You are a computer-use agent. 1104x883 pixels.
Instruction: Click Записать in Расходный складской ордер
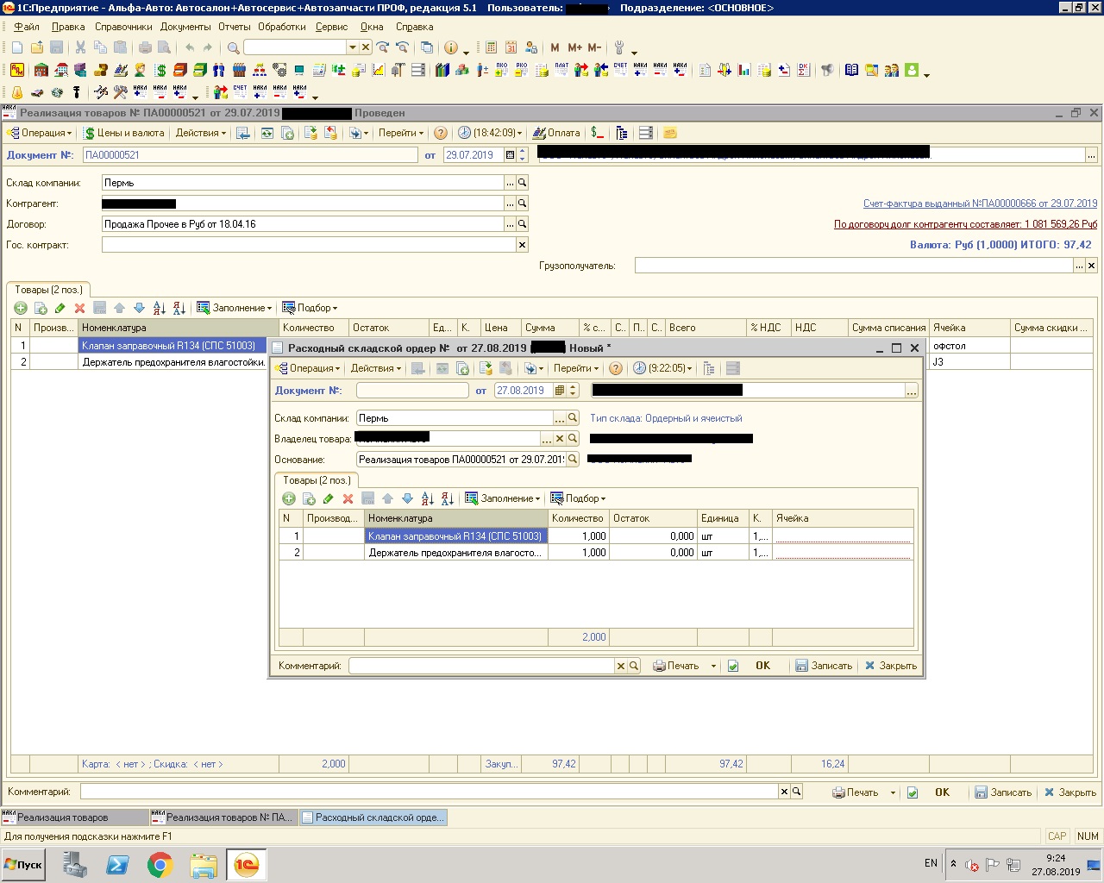[x=824, y=666]
